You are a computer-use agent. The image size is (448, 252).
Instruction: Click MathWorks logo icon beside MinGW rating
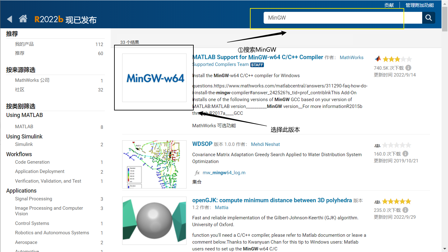(377, 58)
